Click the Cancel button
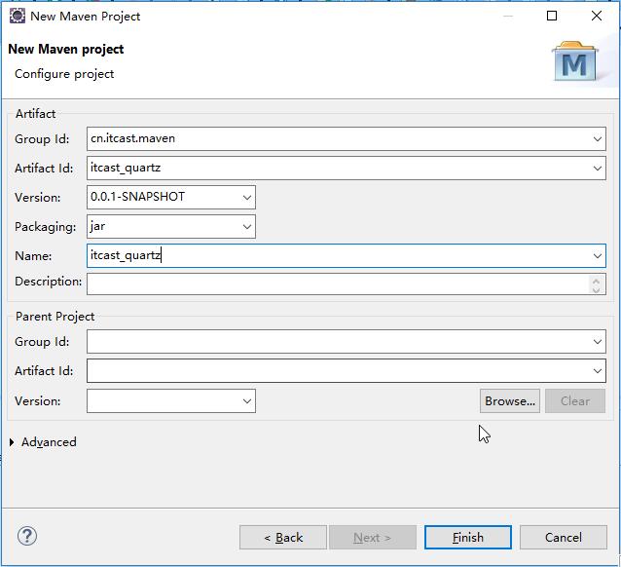Screen dimensions: 621x567 click(564, 538)
